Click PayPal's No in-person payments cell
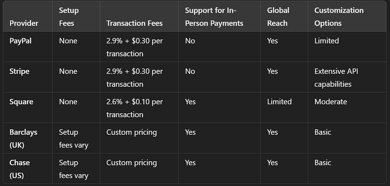This screenshot has height=186, width=390. click(190, 41)
